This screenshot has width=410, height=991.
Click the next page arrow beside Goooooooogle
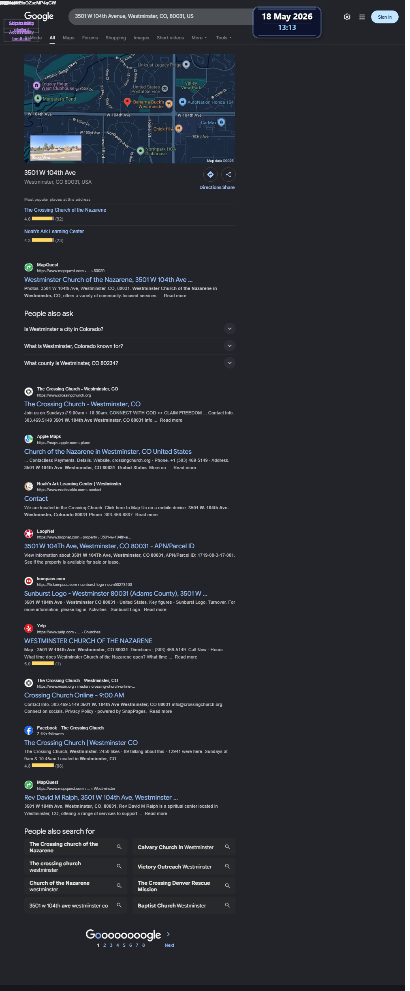pos(169,934)
